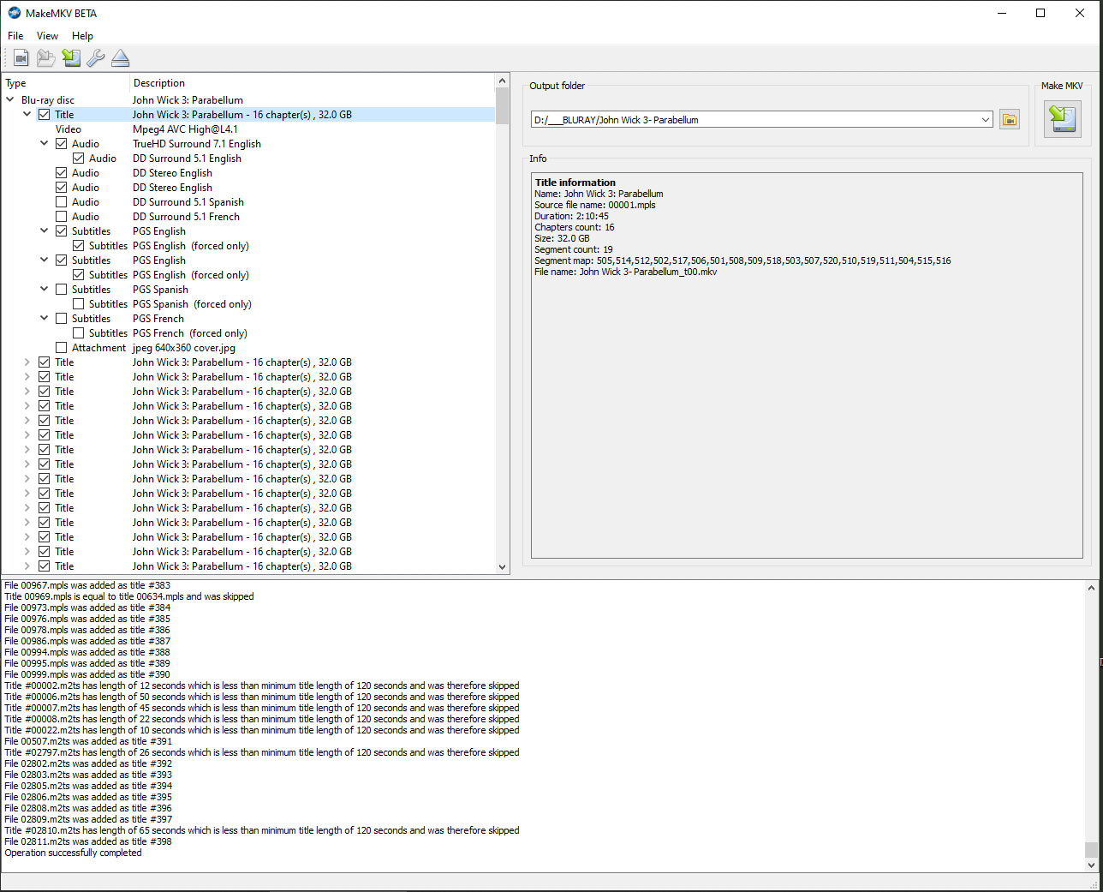Collapse PGS Spanish subtitles node
The image size is (1103, 892).
(x=45, y=290)
